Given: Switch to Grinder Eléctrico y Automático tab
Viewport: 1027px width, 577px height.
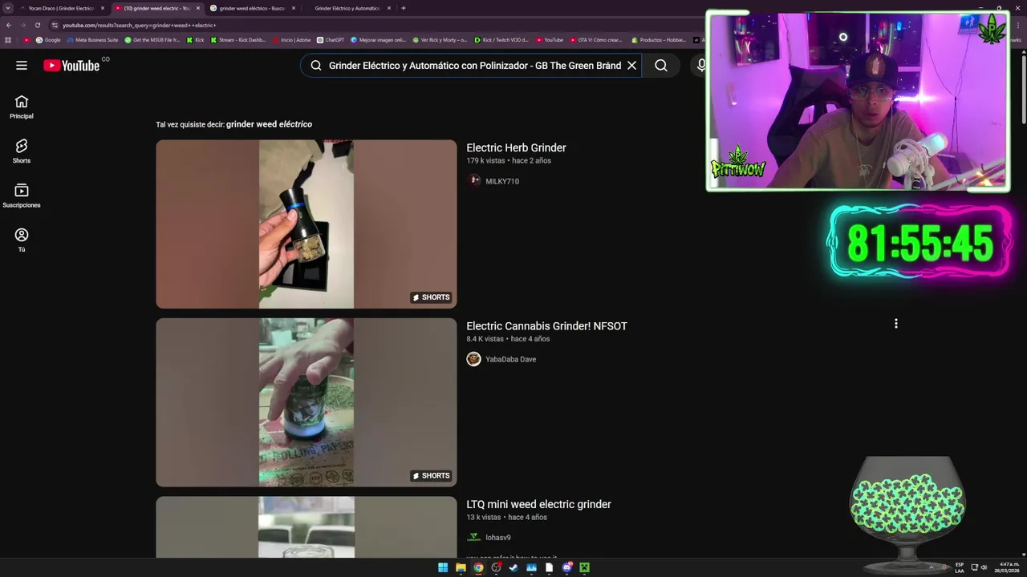Looking at the screenshot, I should point(347,8).
